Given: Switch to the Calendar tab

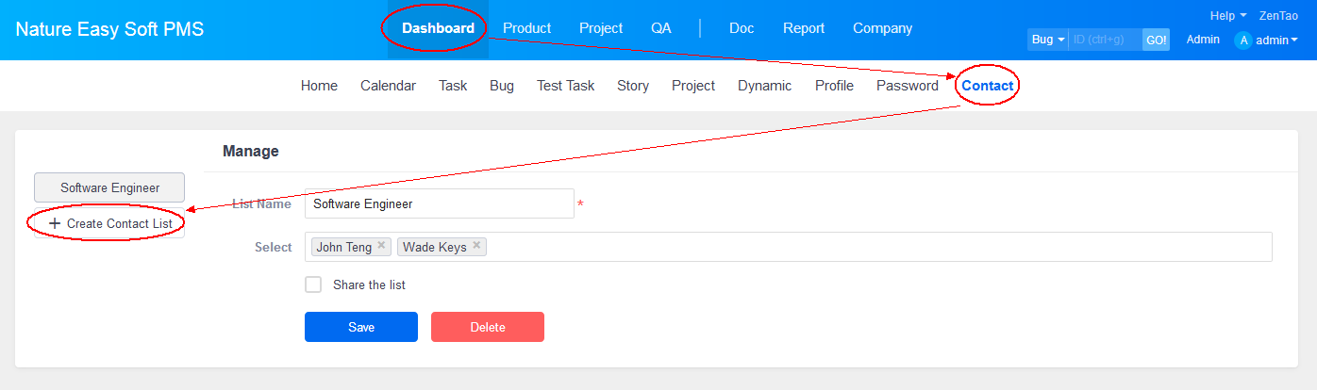Looking at the screenshot, I should pos(388,86).
